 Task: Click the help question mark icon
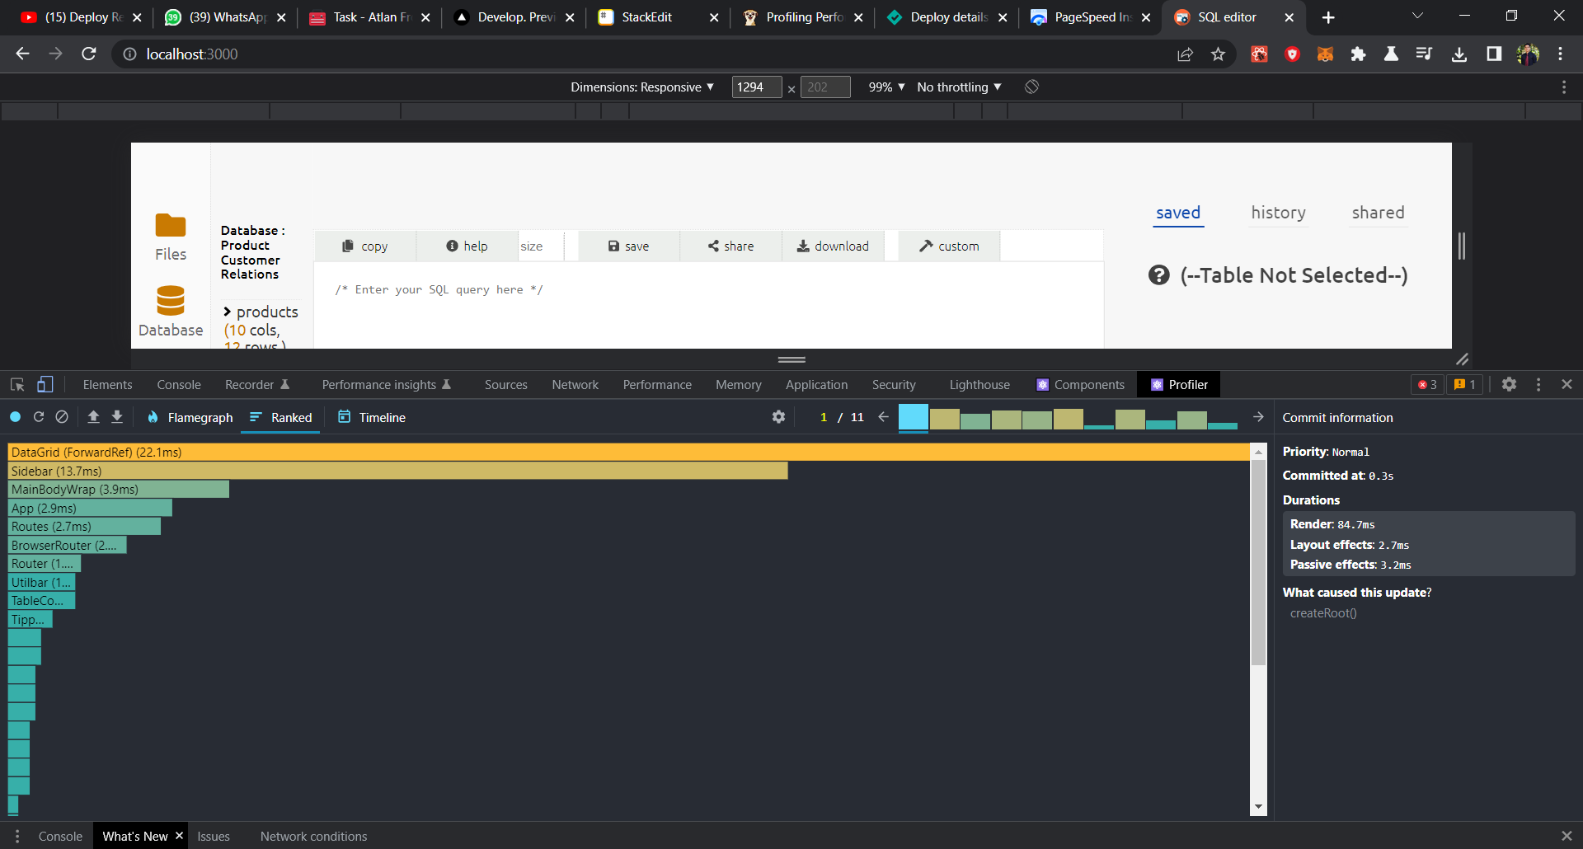pyautogui.click(x=1158, y=275)
